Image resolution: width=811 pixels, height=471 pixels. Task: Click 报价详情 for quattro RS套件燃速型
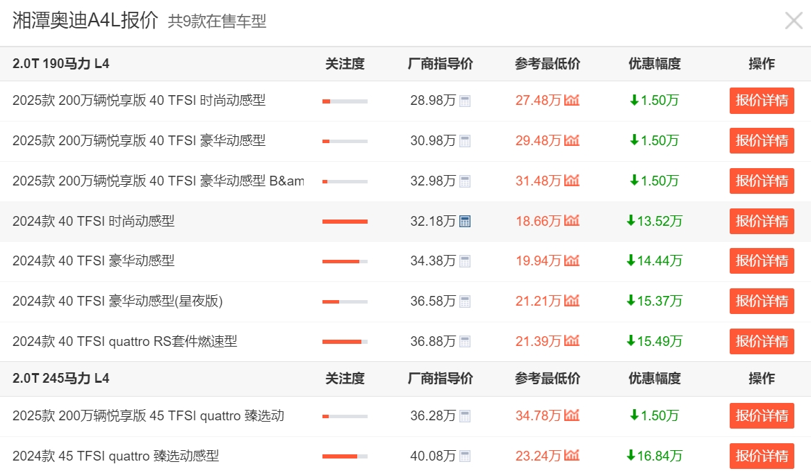point(762,341)
